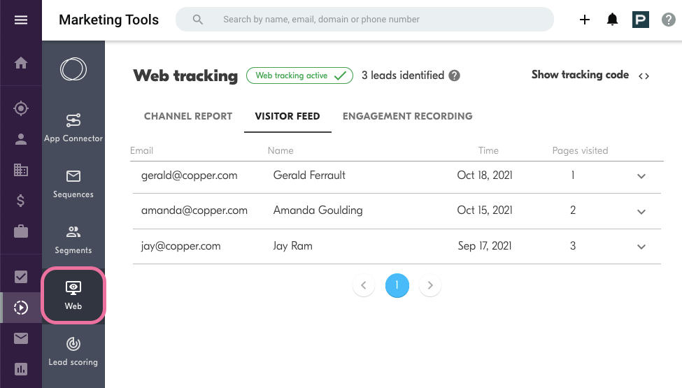
Task: Click the Pages visited column header
Action: click(x=580, y=150)
